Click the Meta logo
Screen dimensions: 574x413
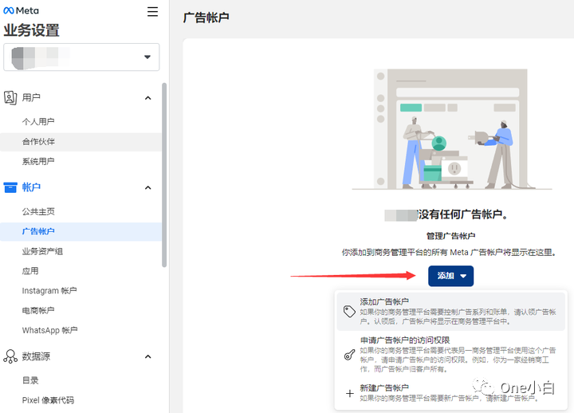click(x=21, y=10)
